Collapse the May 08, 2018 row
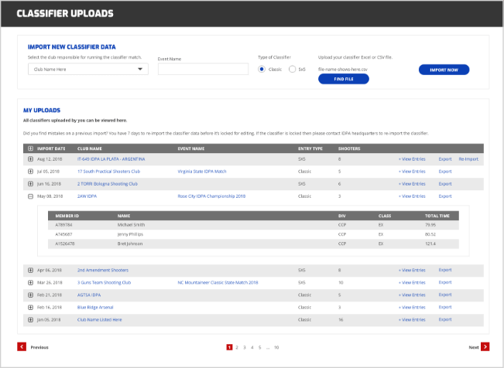This screenshot has width=504, height=368. tap(30, 196)
